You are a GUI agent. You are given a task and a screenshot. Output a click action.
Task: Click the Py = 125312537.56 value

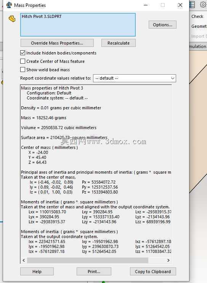(x=100, y=187)
